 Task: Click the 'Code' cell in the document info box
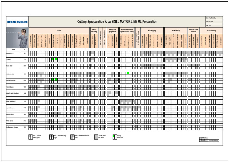pyautogui.click(x=214, y=18)
